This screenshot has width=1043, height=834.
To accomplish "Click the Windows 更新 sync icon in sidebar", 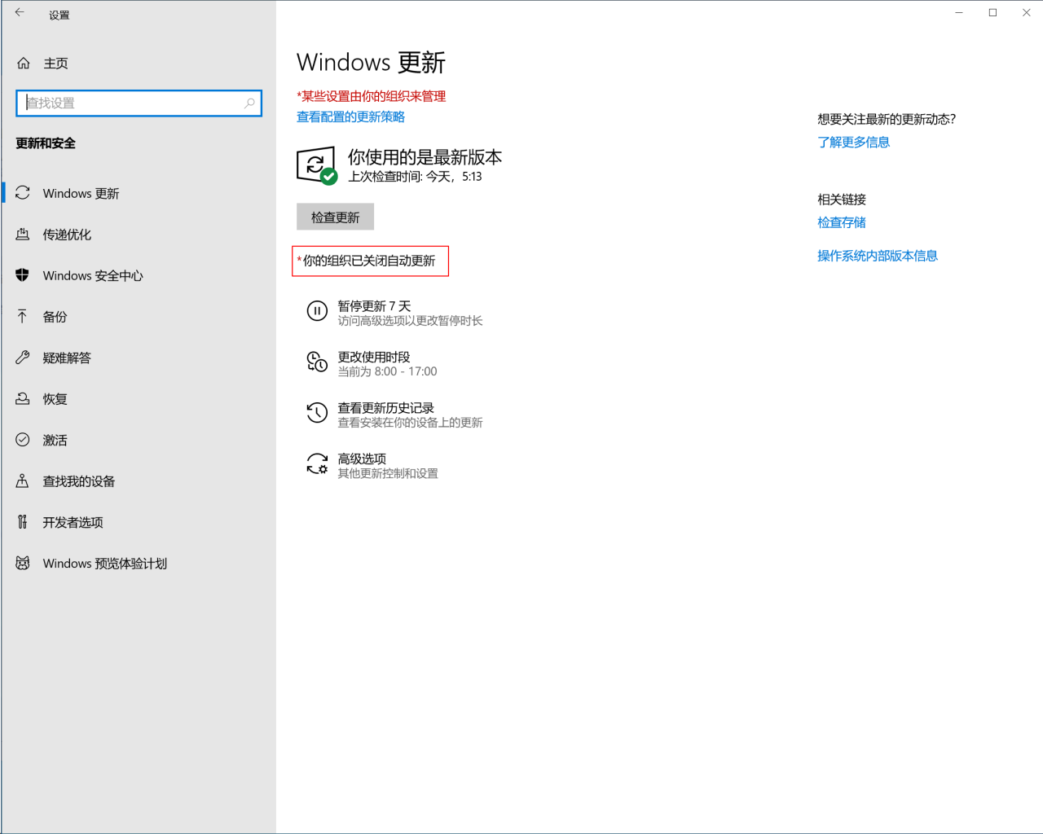I will coord(23,193).
